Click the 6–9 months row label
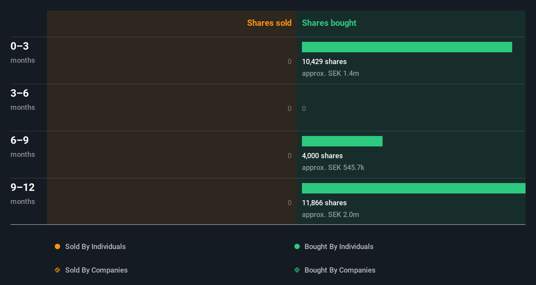The width and height of the screenshot is (536, 285). tap(23, 147)
